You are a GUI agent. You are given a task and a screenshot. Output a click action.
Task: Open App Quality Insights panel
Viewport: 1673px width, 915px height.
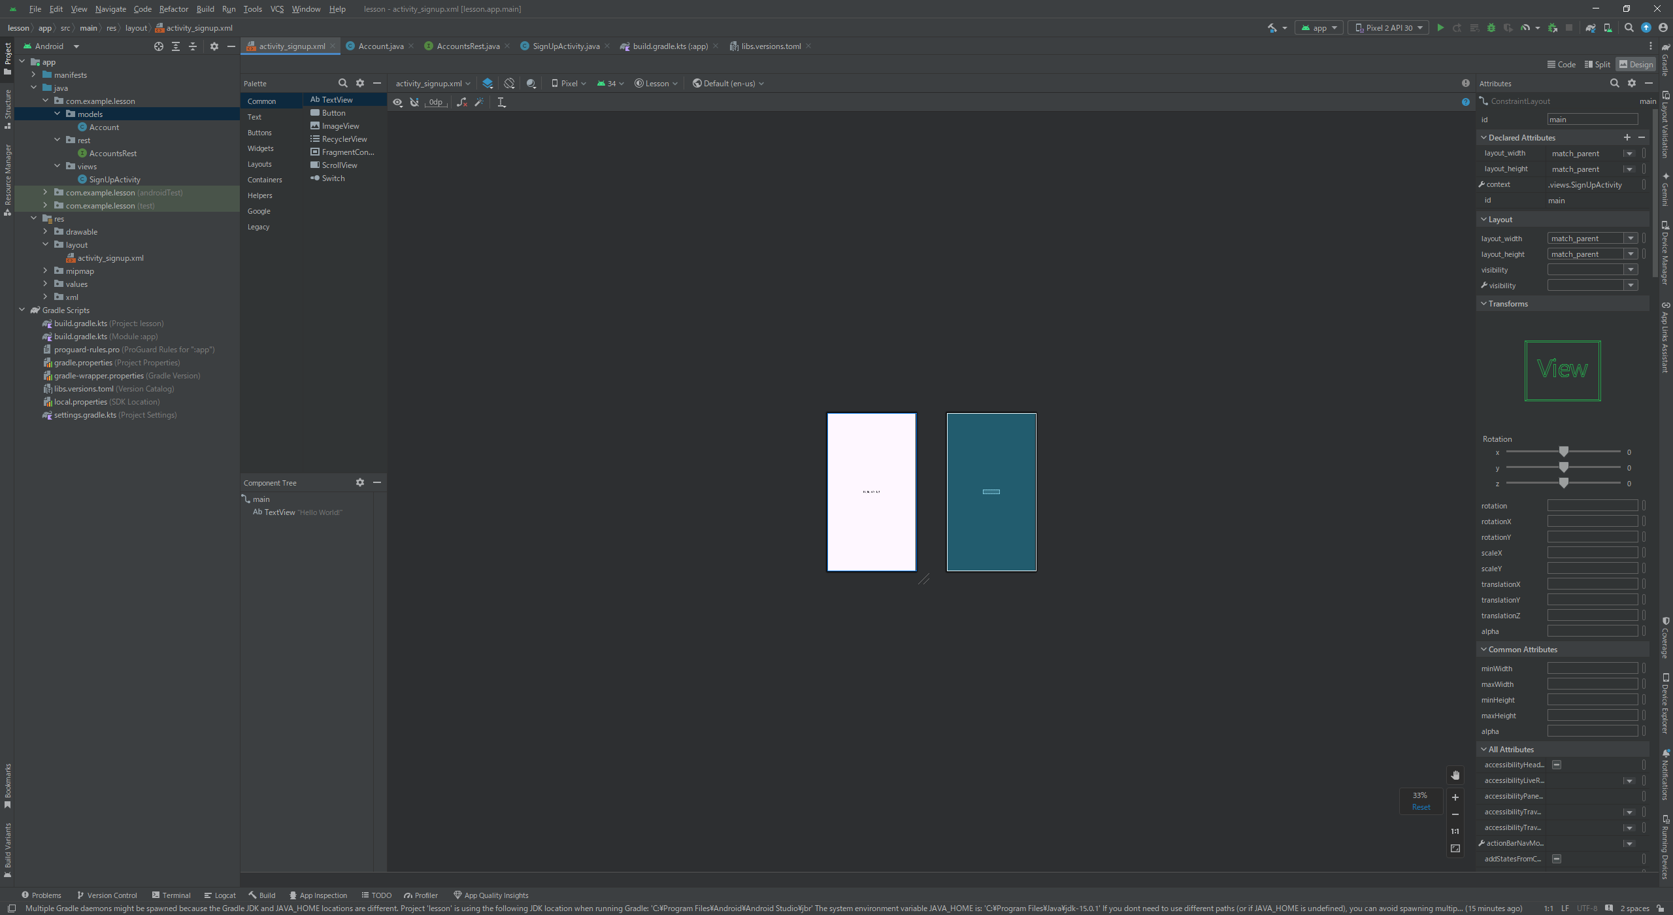pyautogui.click(x=491, y=895)
